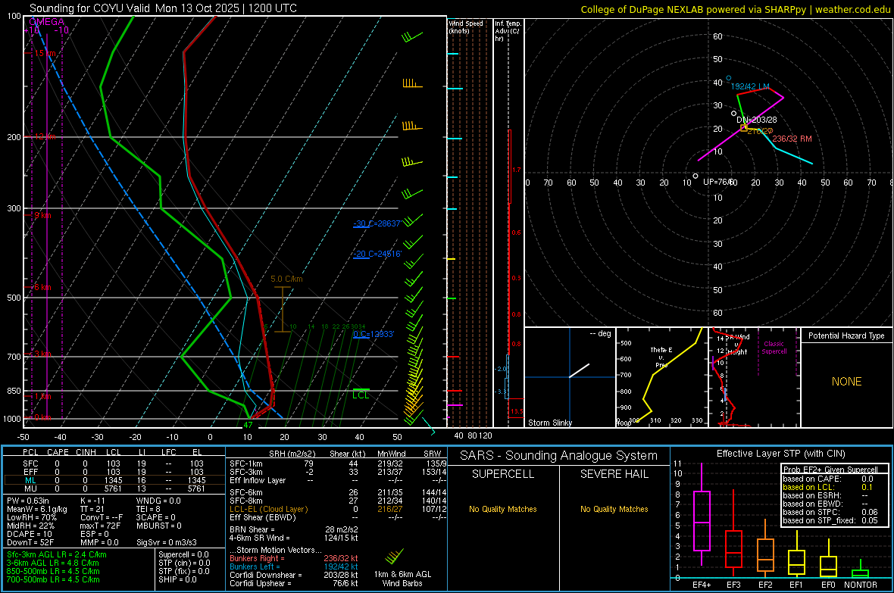Click the K = -11 index value
The image size is (894, 593).
tap(92, 501)
